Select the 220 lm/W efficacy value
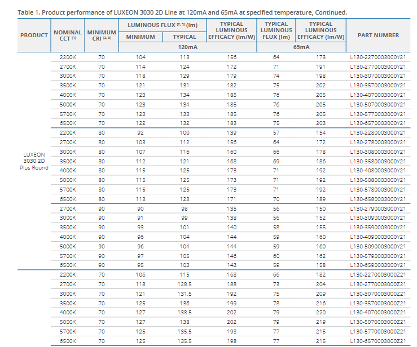 (321, 313)
